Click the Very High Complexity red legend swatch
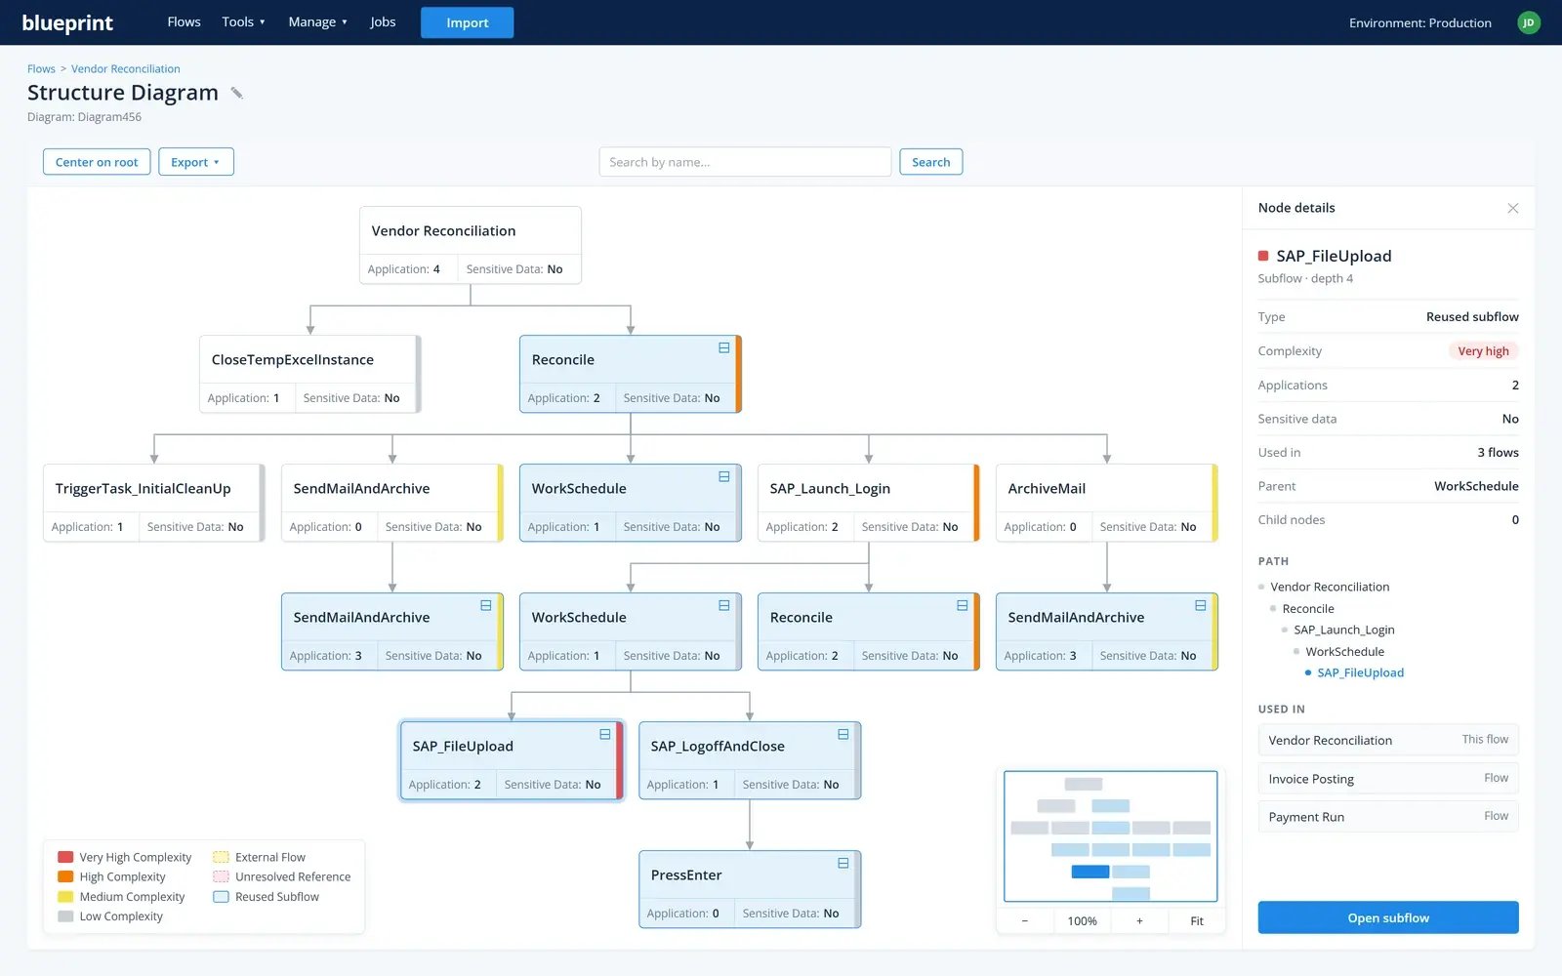Image resolution: width=1562 pixels, height=976 pixels. [x=65, y=857]
